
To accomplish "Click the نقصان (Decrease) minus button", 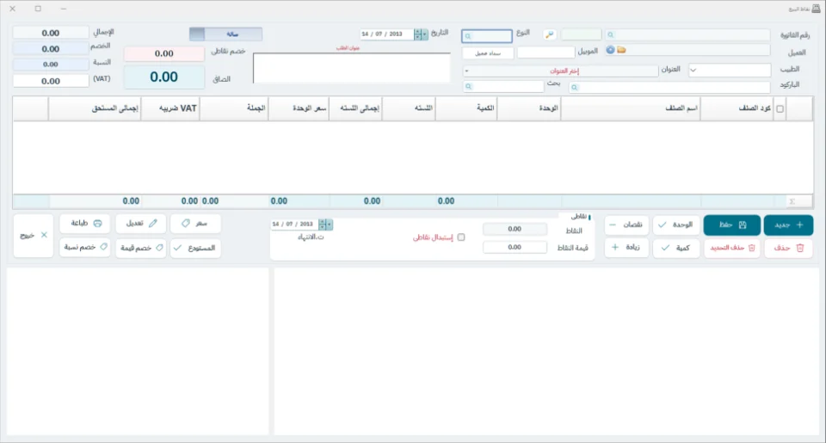I will click(626, 225).
